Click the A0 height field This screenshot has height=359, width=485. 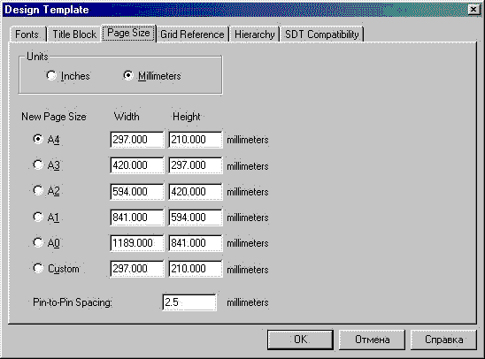point(196,243)
